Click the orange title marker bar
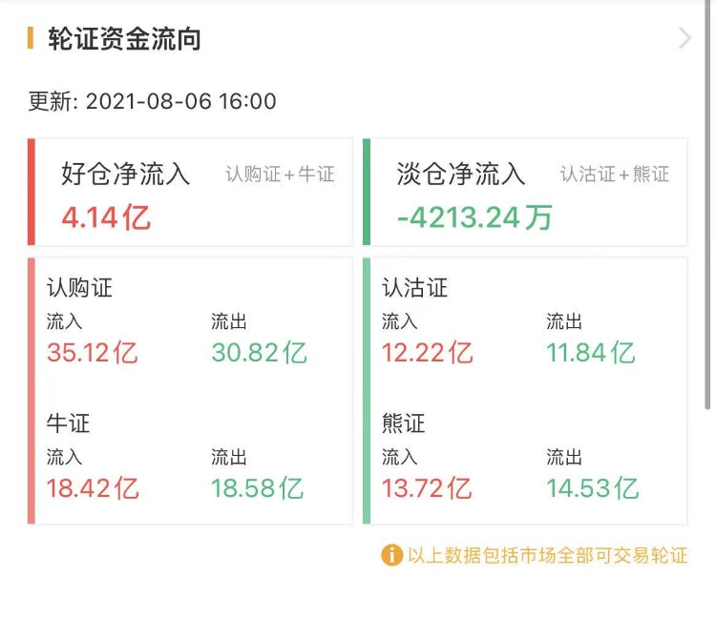The height and width of the screenshot is (618, 716). click(x=31, y=38)
